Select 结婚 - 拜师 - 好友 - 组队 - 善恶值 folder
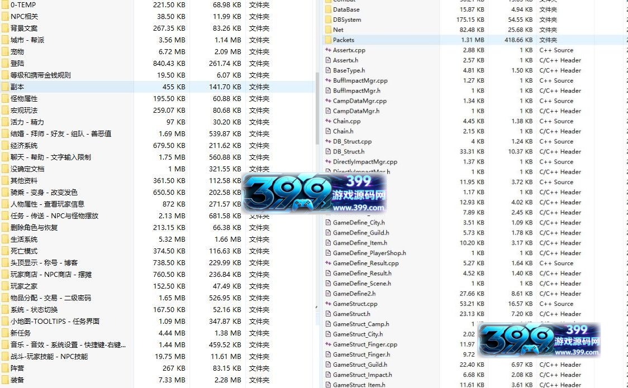This screenshot has height=388, width=628. point(61,133)
